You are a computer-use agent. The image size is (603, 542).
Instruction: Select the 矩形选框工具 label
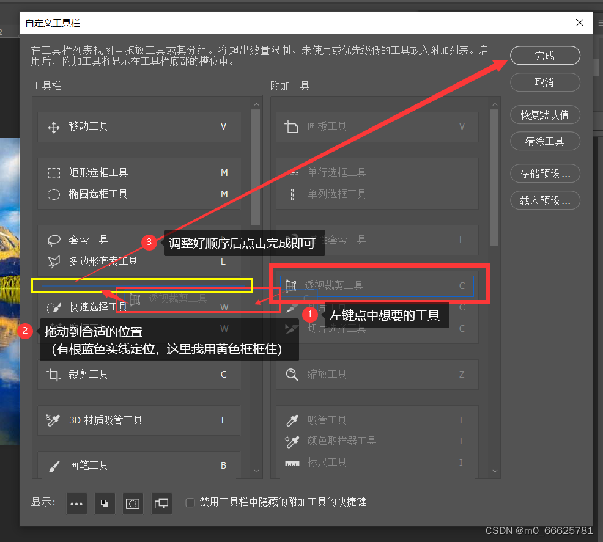(x=98, y=173)
